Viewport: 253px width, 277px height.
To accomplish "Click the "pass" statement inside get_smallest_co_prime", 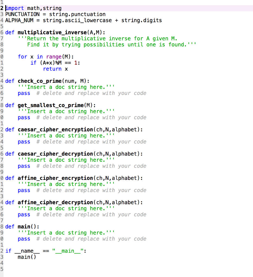I will [x=24, y=117].
